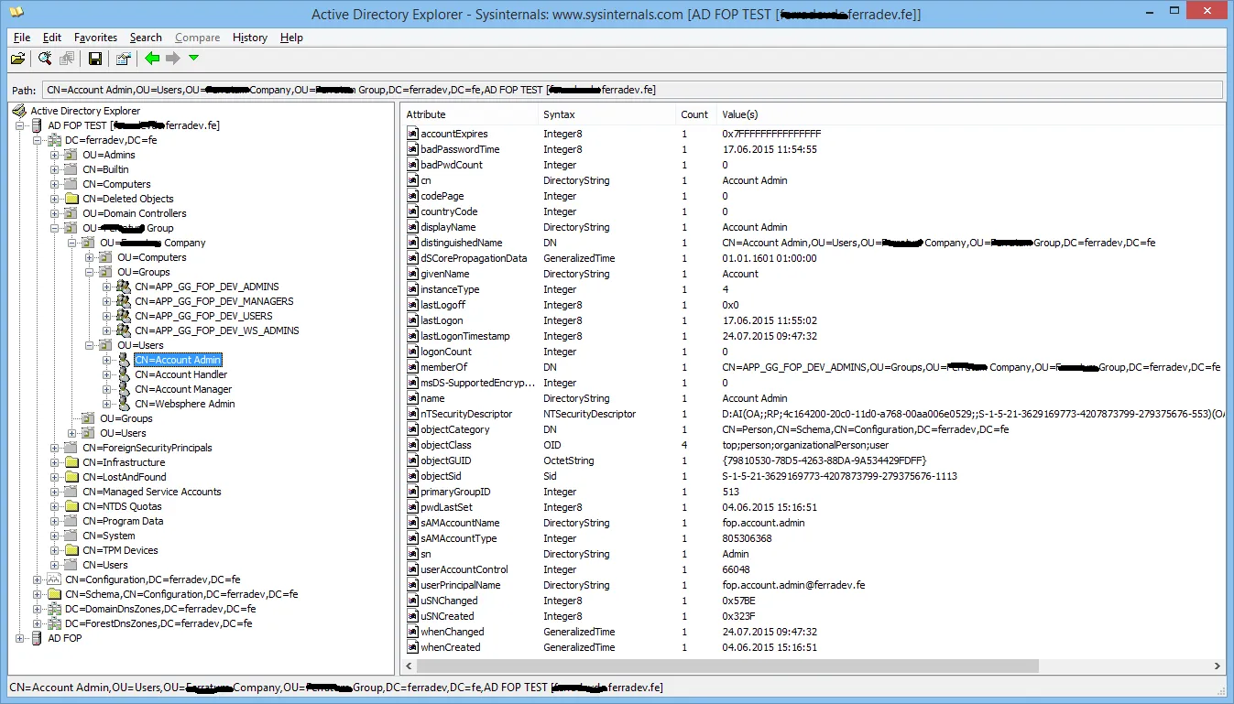This screenshot has height=704, width=1234.
Task: Click into the Path address field
Action: [632, 90]
